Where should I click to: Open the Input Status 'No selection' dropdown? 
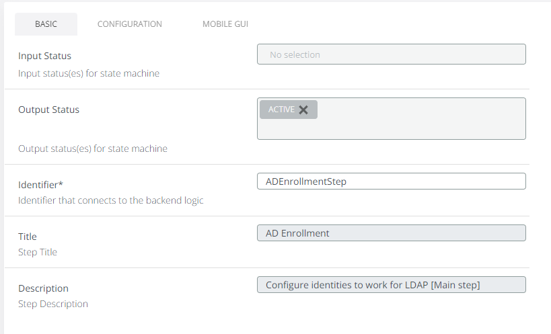(x=391, y=54)
